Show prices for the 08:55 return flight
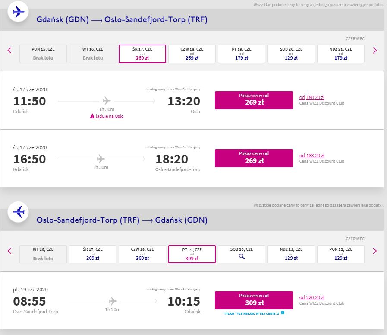Viewport: 387px width, 335px height. click(x=254, y=300)
